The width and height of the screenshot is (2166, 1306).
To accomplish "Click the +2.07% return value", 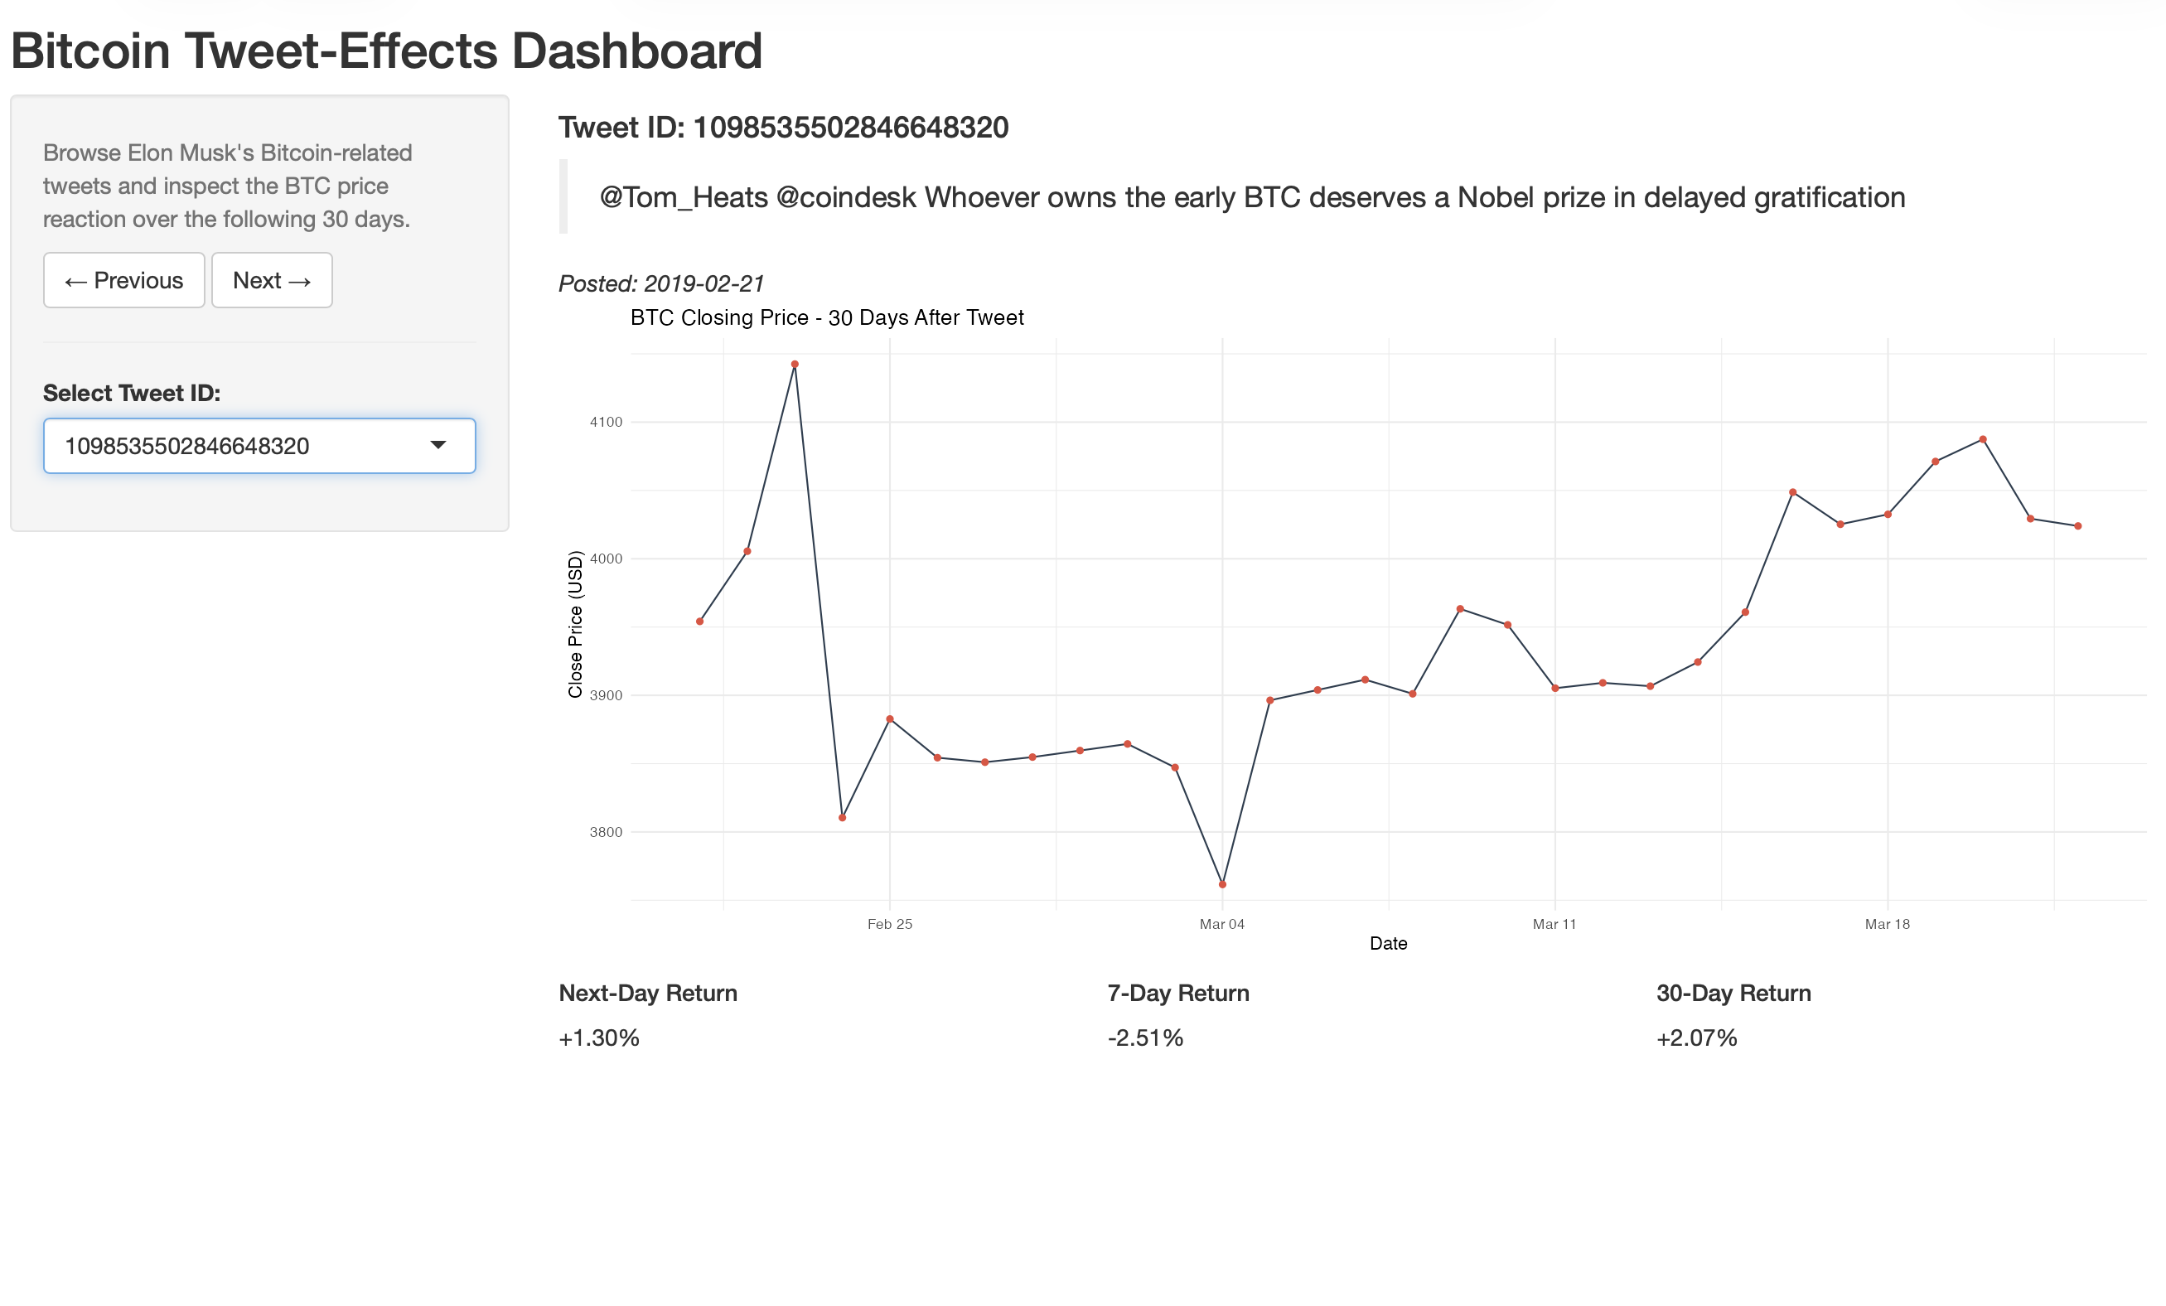I will coord(1696,1038).
